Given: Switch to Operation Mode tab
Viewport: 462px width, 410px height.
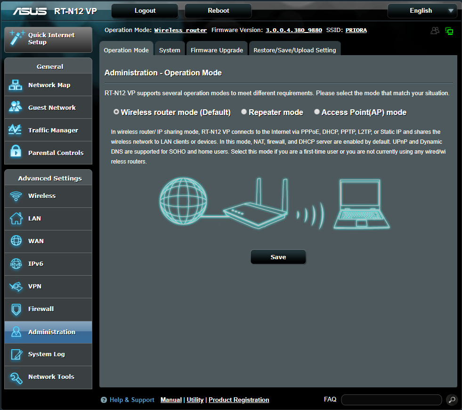Looking at the screenshot, I should pos(126,49).
